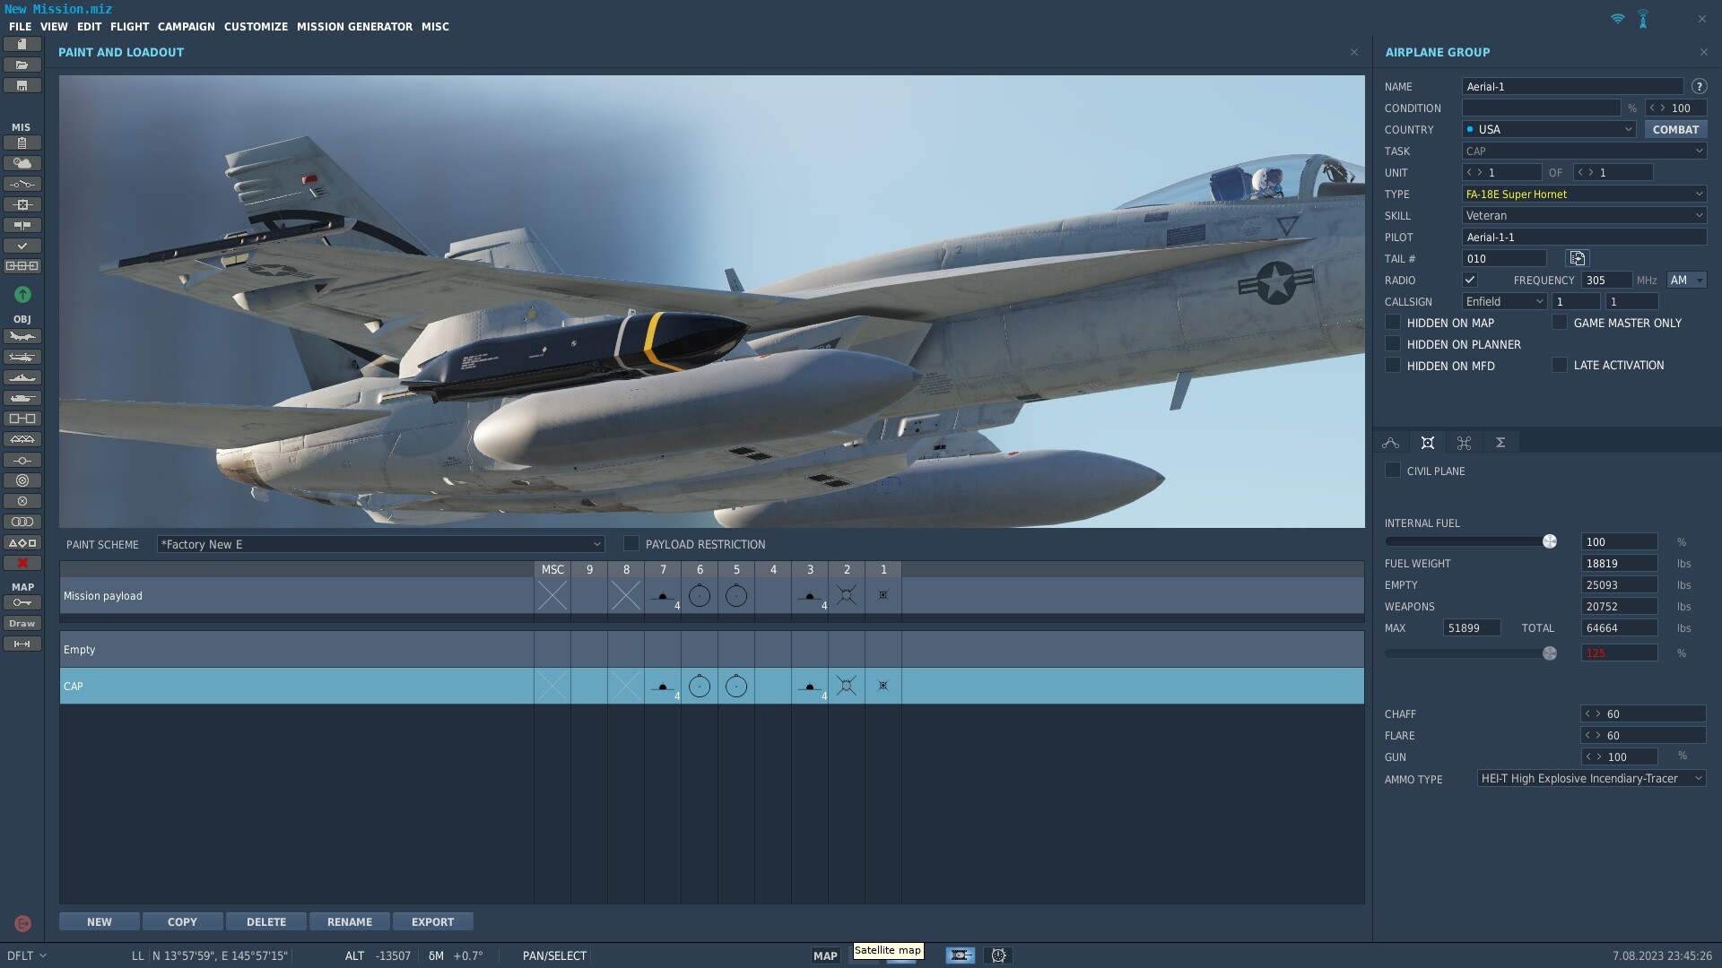
Task: Open the summary sigma tab
Action: pyautogui.click(x=1500, y=443)
